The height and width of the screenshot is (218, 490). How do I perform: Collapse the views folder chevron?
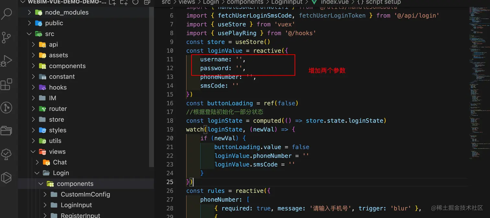[33, 152]
